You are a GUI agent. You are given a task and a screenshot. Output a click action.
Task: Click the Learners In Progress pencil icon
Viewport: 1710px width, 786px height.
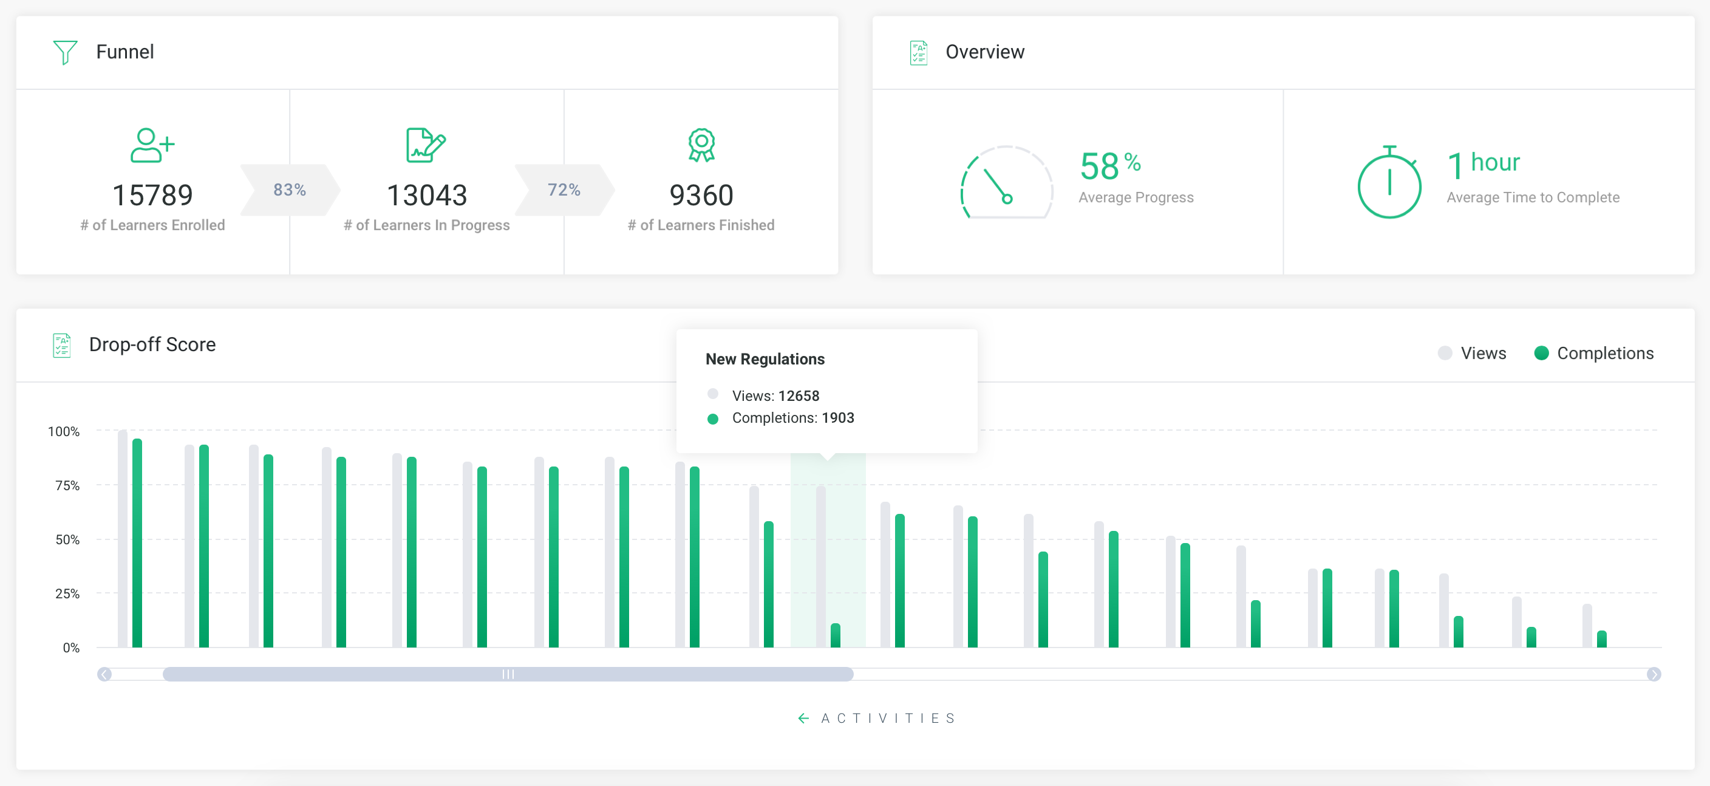click(x=426, y=145)
